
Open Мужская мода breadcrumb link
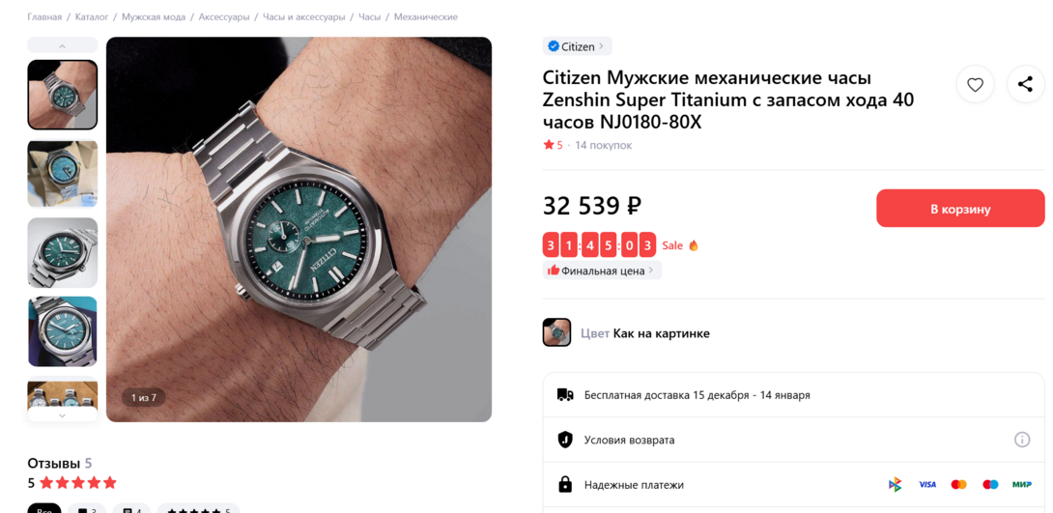[153, 16]
